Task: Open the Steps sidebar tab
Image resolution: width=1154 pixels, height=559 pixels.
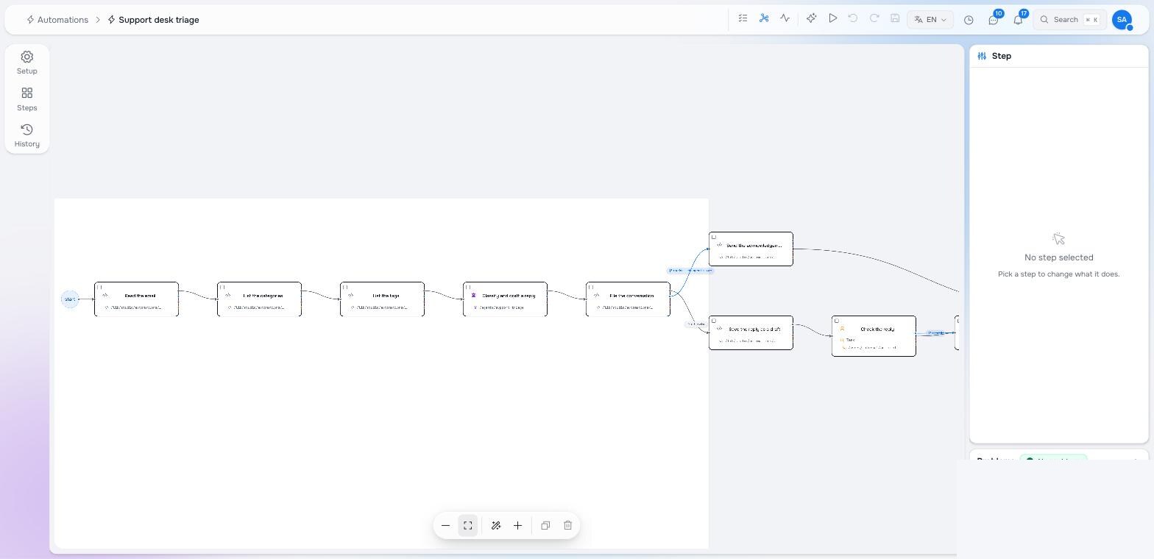Action: (x=27, y=99)
